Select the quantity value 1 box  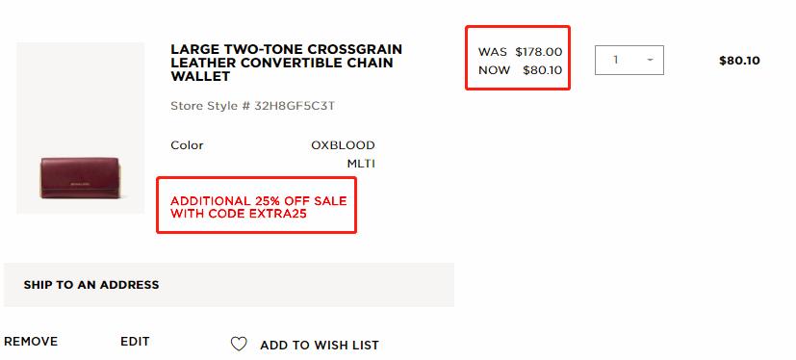coord(629,60)
